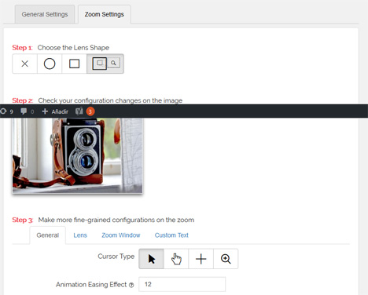368x295 pixels.
Task: Set cursor type to pointer hand
Action: pyautogui.click(x=176, y=259)
